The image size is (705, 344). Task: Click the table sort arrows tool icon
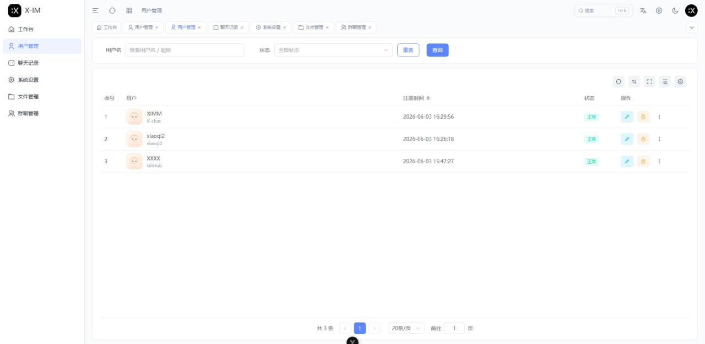(x=634, y=81)
